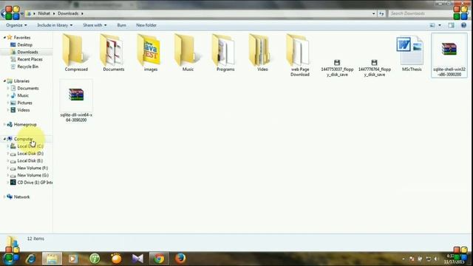Open Internet Explorer from taskbar
Viewport: 473px width, 266px height.
[x=31, y=259]
